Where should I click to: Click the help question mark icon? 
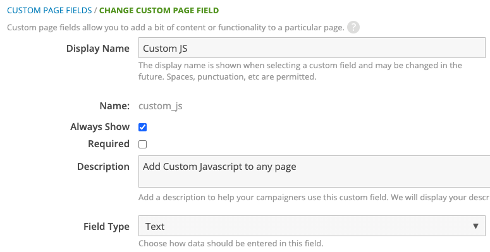(x=353, y=28)
